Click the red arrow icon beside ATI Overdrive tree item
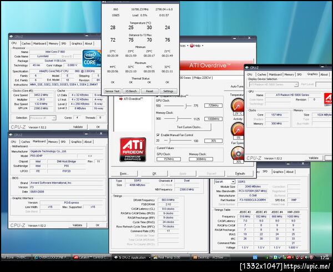Image resolution: width=333 pixels, height=272 pixels. tap(121, 99)
